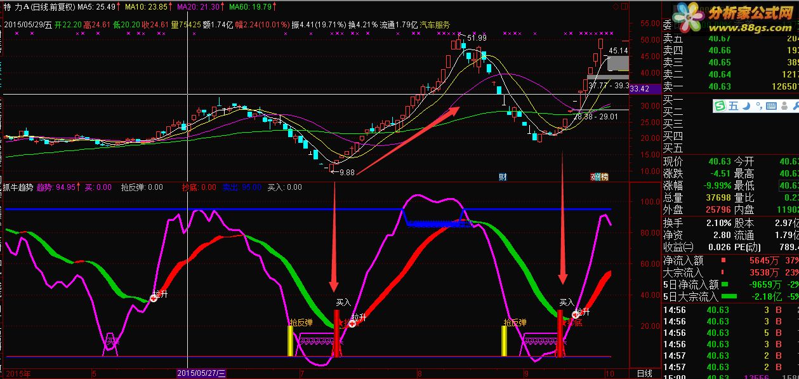Image resolution: width=799 pixels, height=379 pixels.
Task: Click the 净资 2.80 value
Action: coord(723,235)
